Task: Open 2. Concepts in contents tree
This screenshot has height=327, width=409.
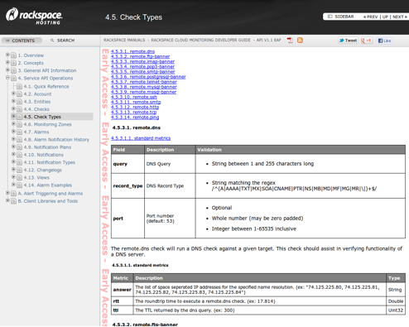Action: pyautogui.click(x=31, y=63)
